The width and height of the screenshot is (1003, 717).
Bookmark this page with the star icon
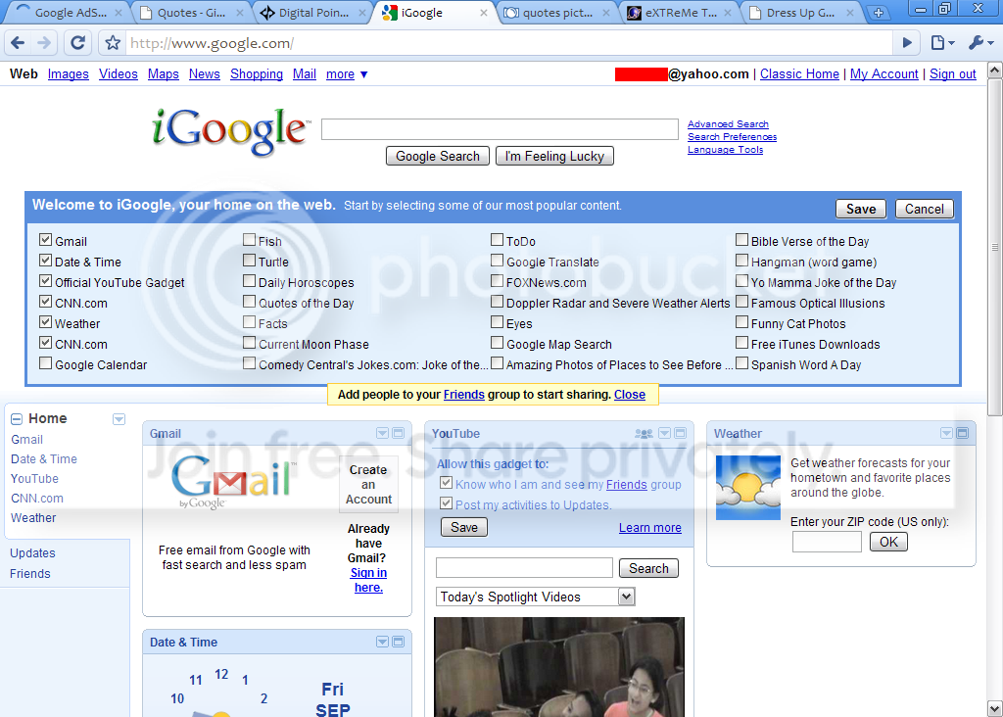[x=114, y=43]
